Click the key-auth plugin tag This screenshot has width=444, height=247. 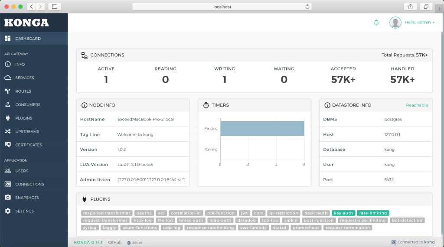[343, 213]
